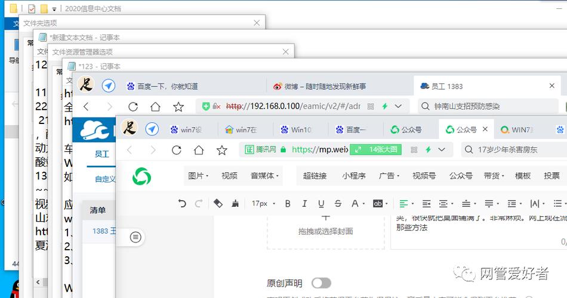
Task: Close the active 公众号 tab
Action: click(485, 129)
